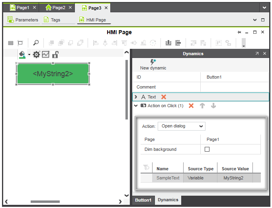Select the Tags tab

click(55, 19)
